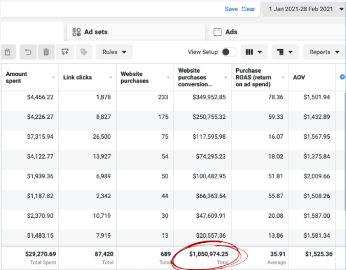Open the Amount spent column sort arrow
Screen dimensions: 346x270
(54, 78)
